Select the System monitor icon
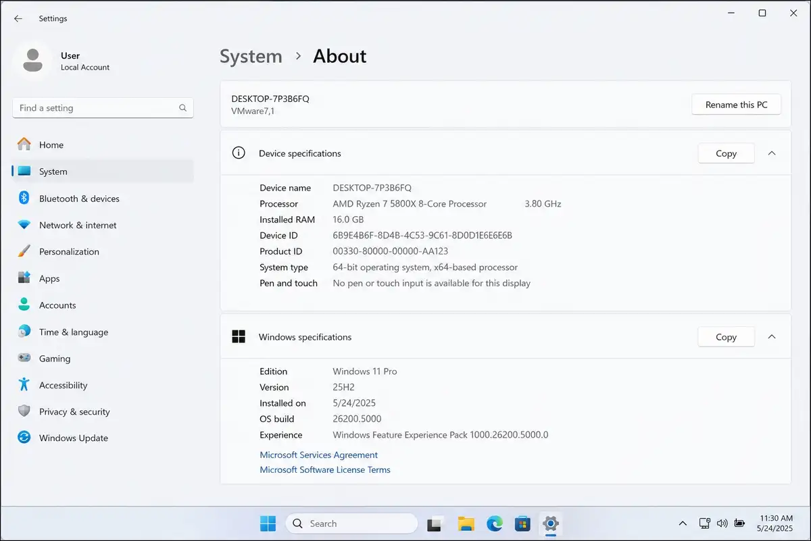 click(24, 172)
